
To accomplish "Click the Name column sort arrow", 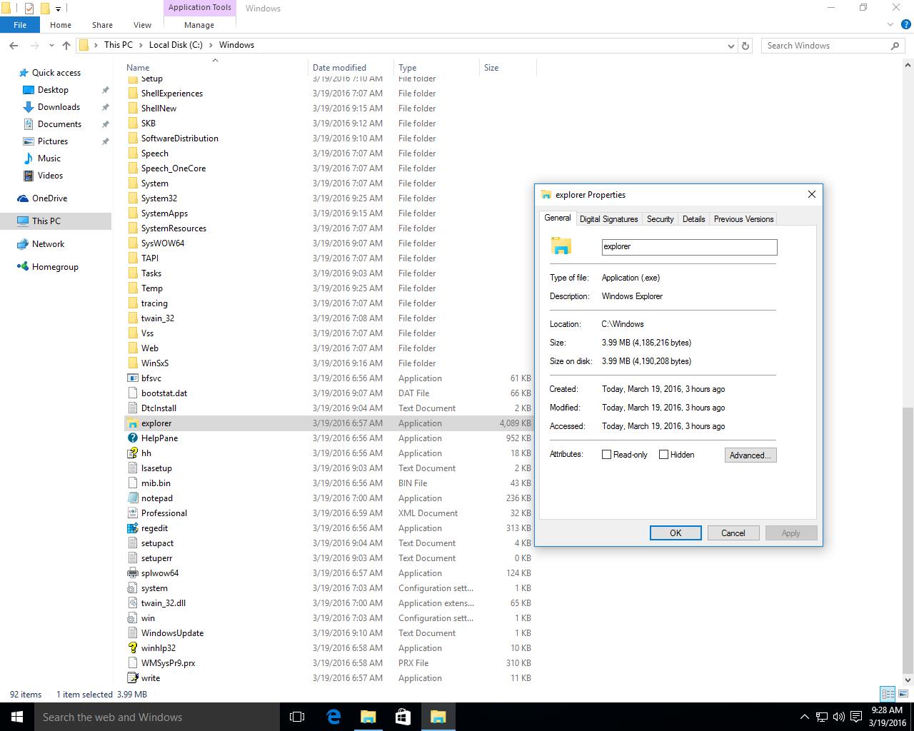I will click(215, 61).
